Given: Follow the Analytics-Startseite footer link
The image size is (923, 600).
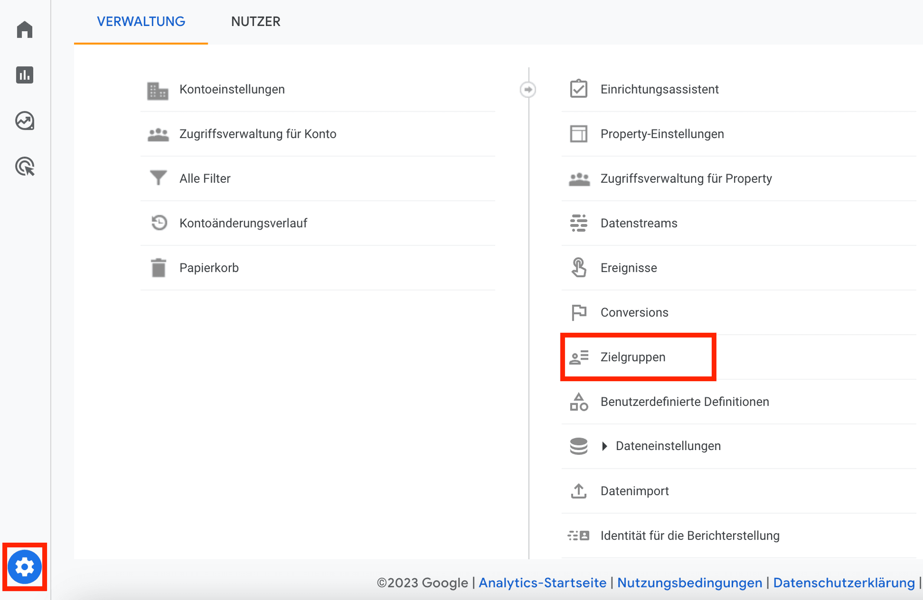Looking at the screenshot, I should (542, 583).
